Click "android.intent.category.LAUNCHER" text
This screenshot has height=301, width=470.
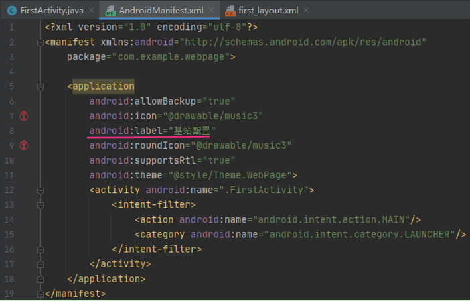[x=360, y=235]
